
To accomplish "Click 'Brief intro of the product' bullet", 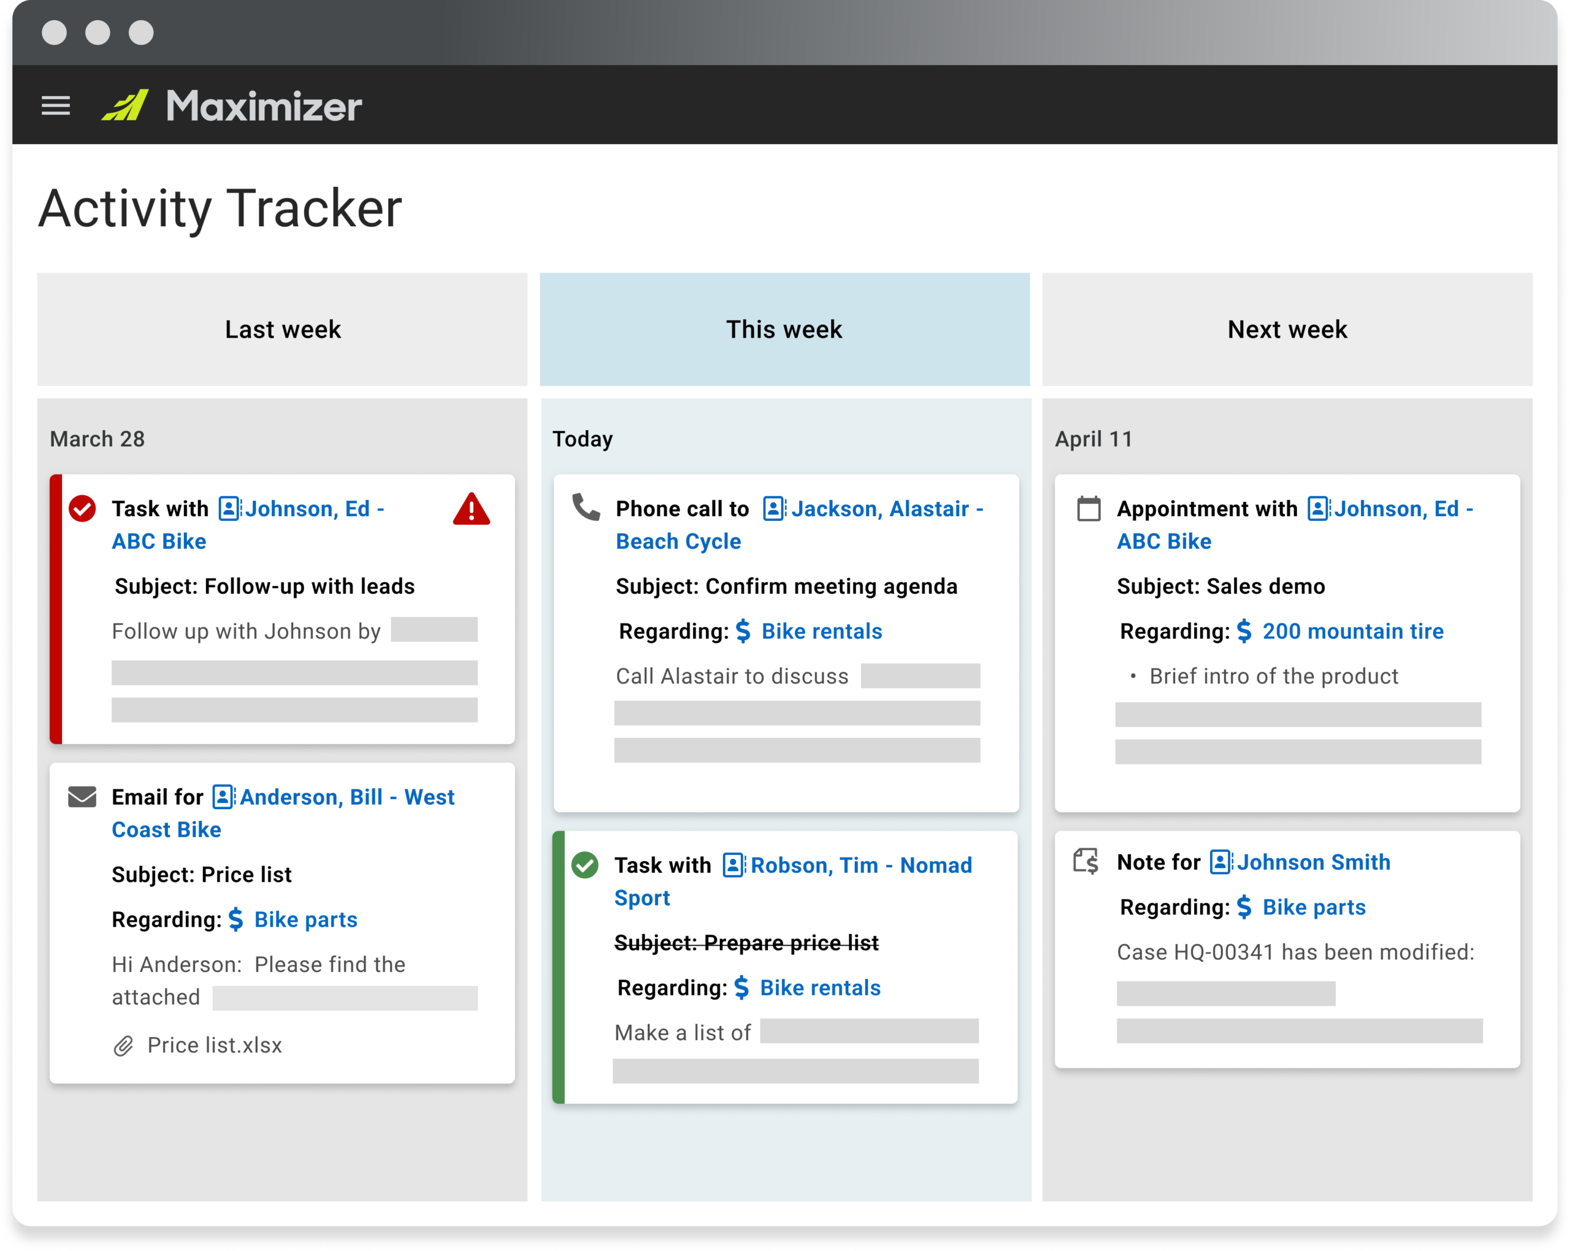I will pyautogui.click(x=1274, y=676).
